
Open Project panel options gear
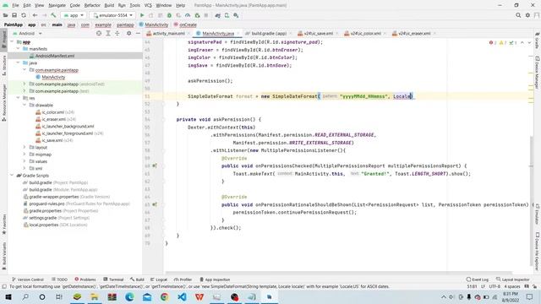pos(128,33)
